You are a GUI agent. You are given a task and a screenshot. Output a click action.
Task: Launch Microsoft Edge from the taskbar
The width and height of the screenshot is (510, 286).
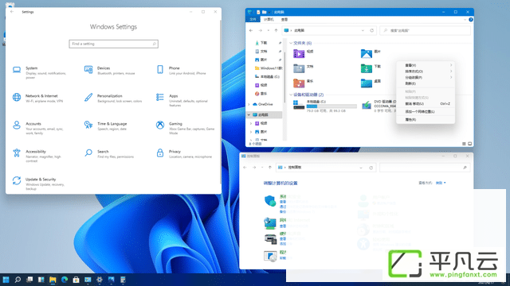click(65, 280)
